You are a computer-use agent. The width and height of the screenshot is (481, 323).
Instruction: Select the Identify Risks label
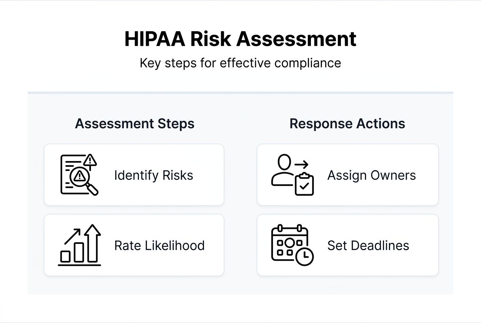154,175
